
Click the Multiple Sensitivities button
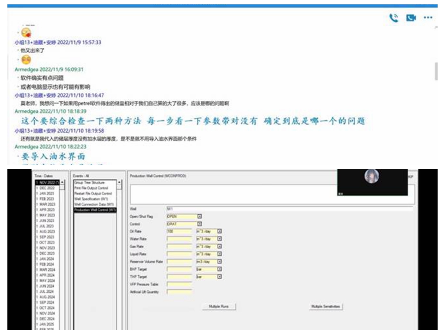[325, 307]
